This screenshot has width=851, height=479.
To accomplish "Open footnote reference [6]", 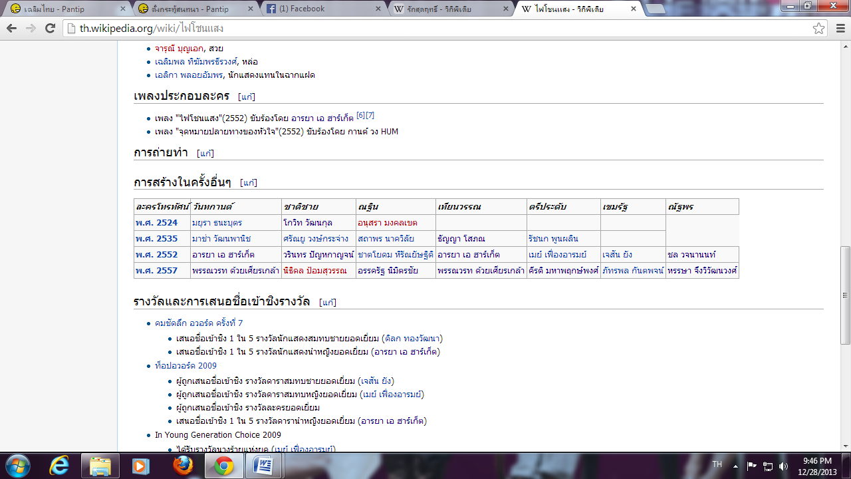I will (360, 115).
